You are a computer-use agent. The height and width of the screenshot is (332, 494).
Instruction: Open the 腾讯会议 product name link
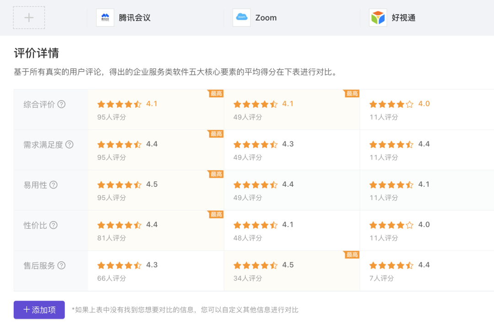tap(134, 18)
